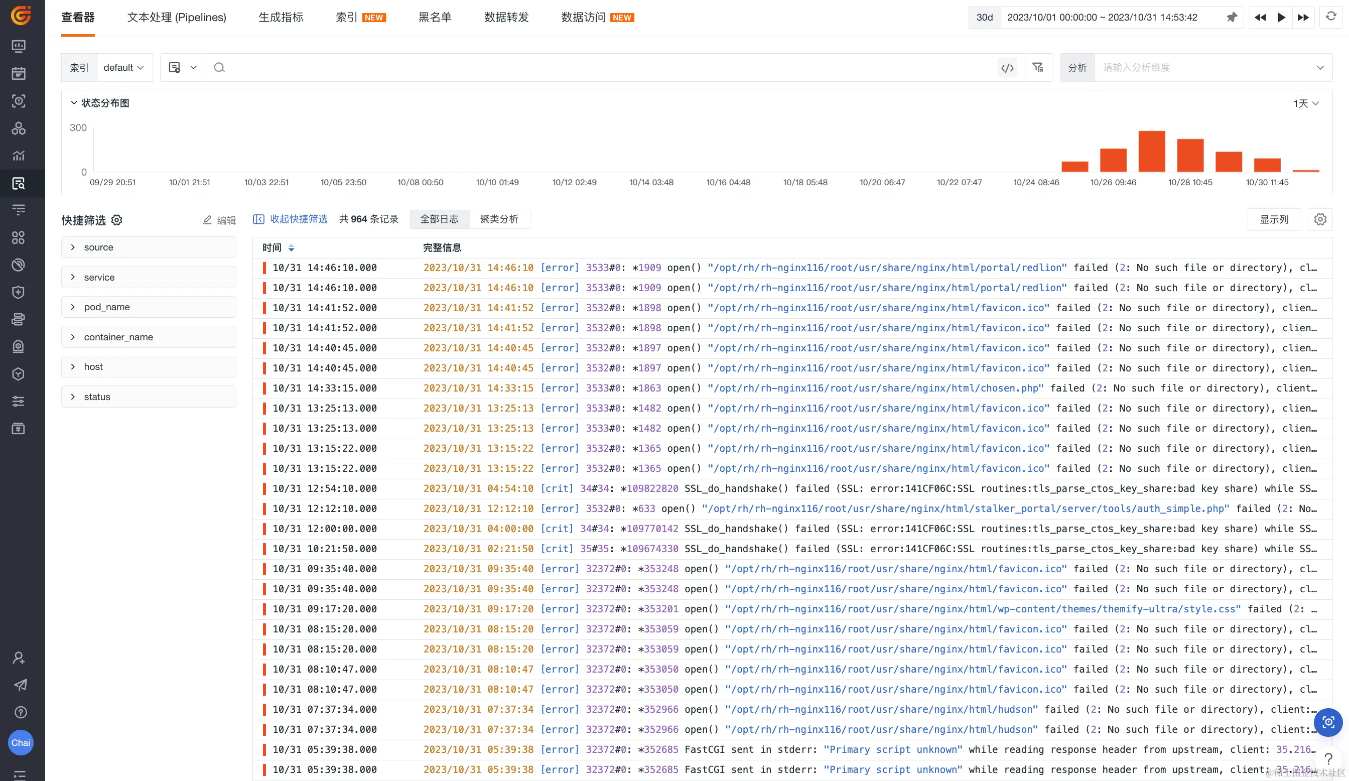Select the 全部日志 view toggle
Viewport: 1349px width, 781px height.
pos(439,219)
